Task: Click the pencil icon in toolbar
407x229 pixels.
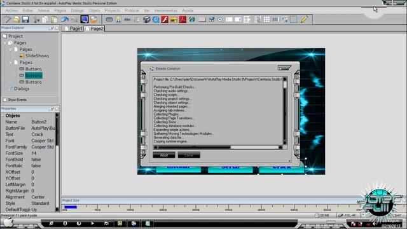Action: [304, 20]
